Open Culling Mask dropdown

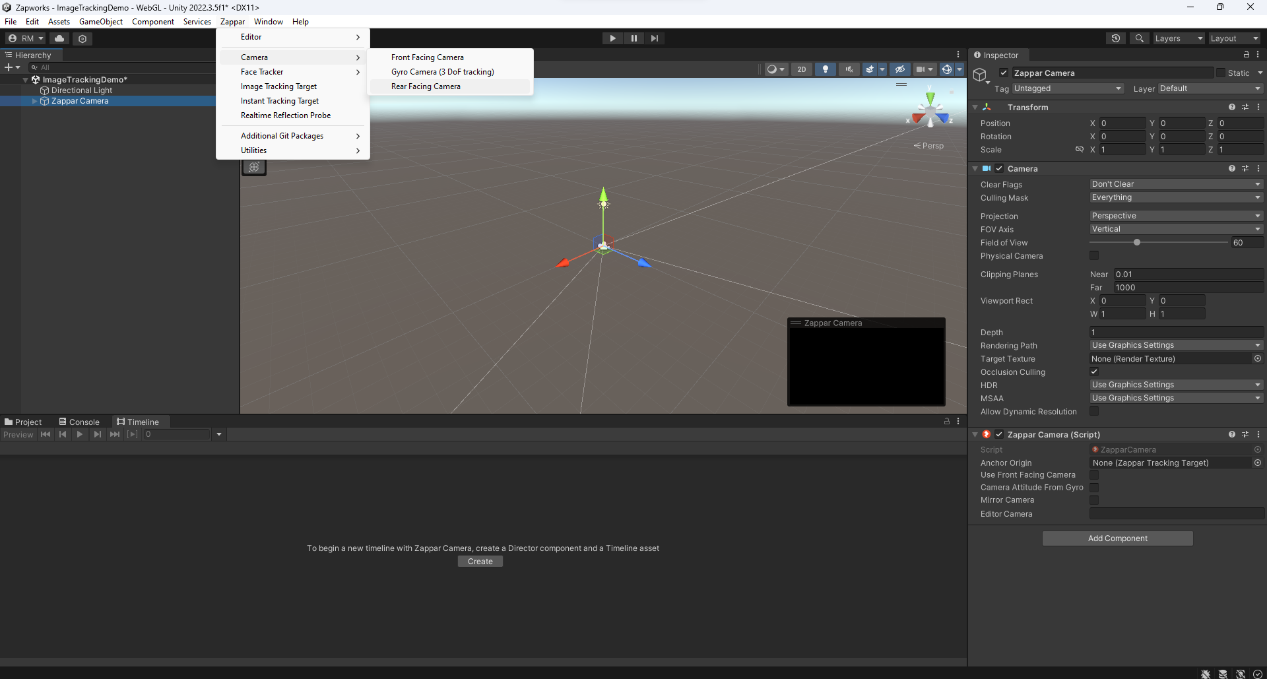1176,197
